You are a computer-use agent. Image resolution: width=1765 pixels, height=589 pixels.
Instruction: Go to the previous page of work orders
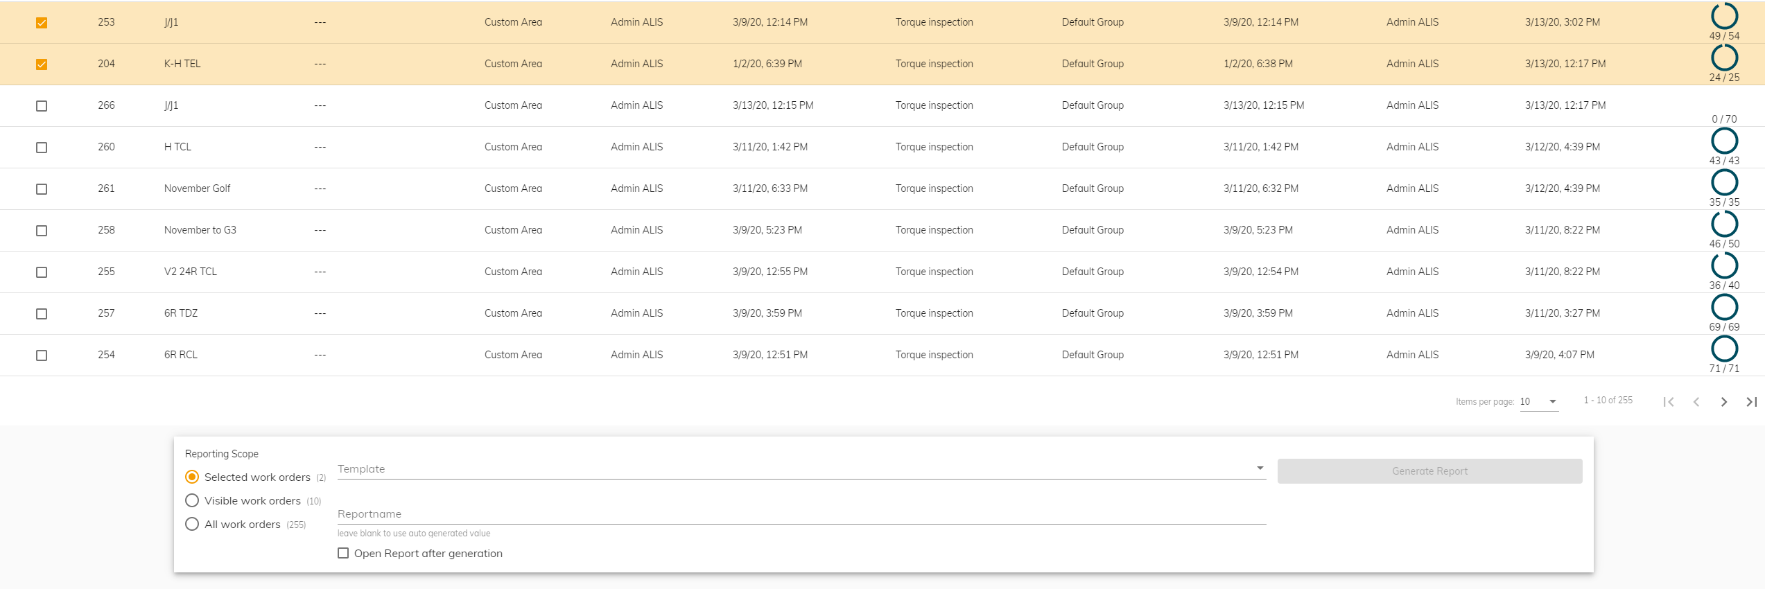1696,402
